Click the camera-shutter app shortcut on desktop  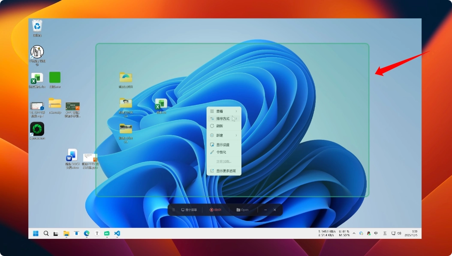(x=37, y=129)
